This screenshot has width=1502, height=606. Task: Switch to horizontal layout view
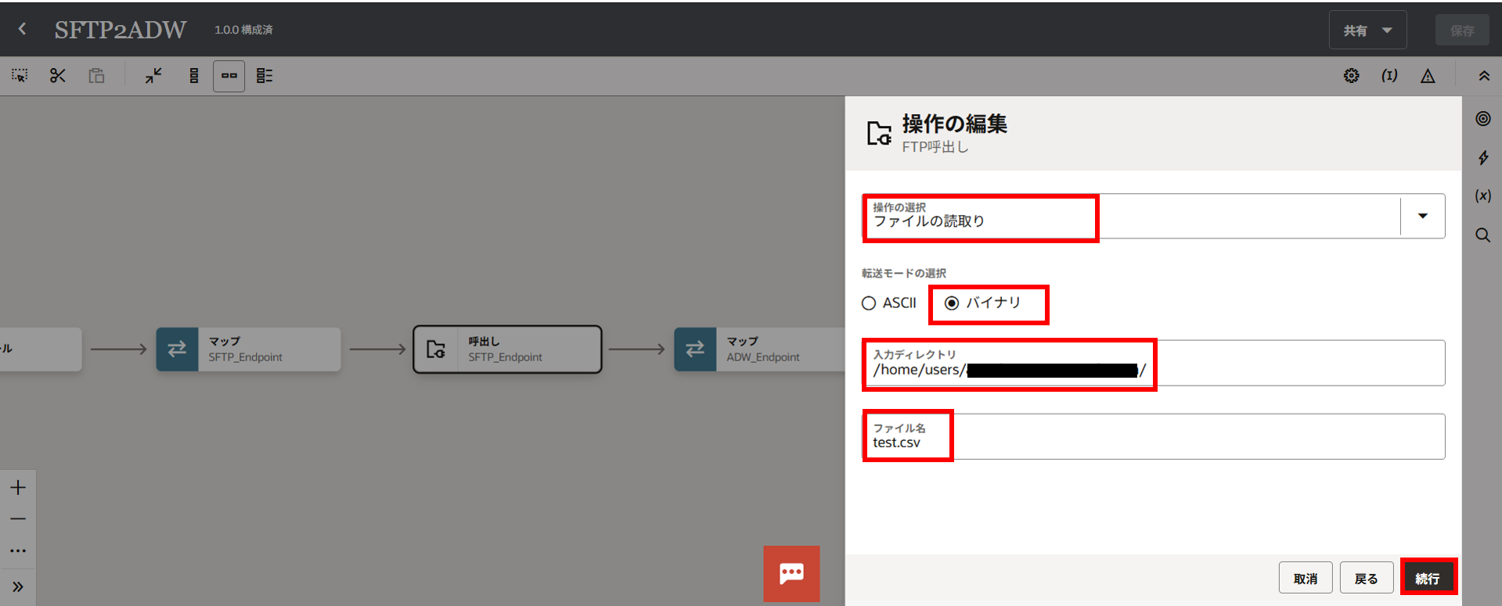(229, 76)
